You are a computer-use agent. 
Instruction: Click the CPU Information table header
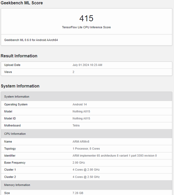pyautogui.click(x=86, y=134)
